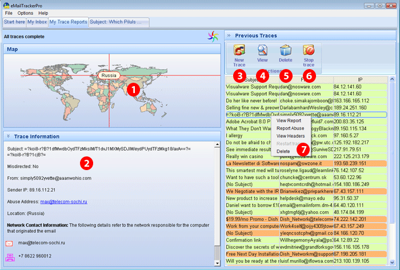Click sender heqtvcomtcrdh@hotmail cell
The height and width of the screenshot is (270, 400).
(x=306, y=184)
